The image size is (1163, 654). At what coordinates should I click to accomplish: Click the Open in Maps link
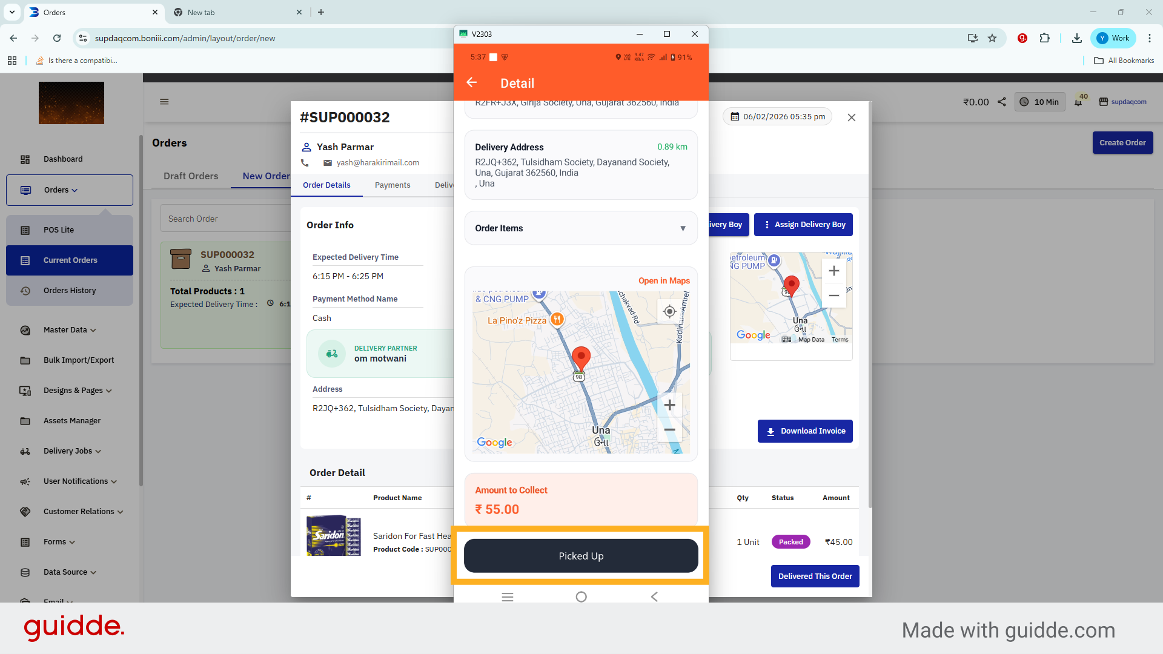664,281
